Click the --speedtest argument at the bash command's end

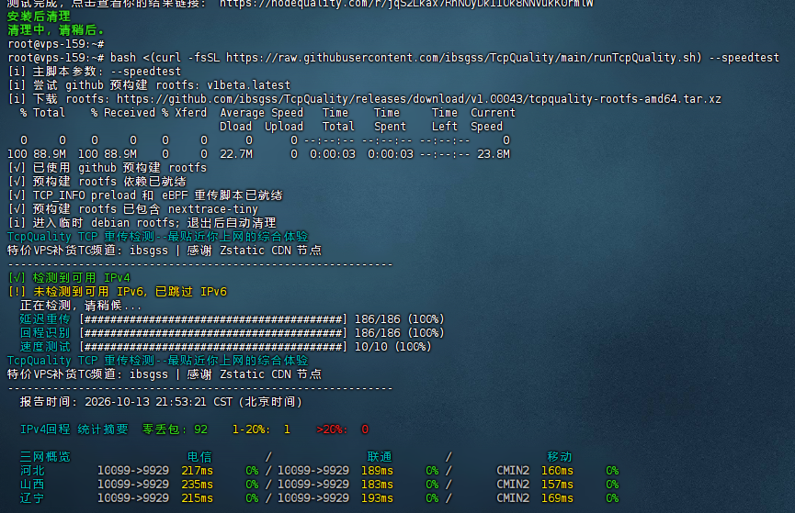pyautogui.click(x=744, y=58)
